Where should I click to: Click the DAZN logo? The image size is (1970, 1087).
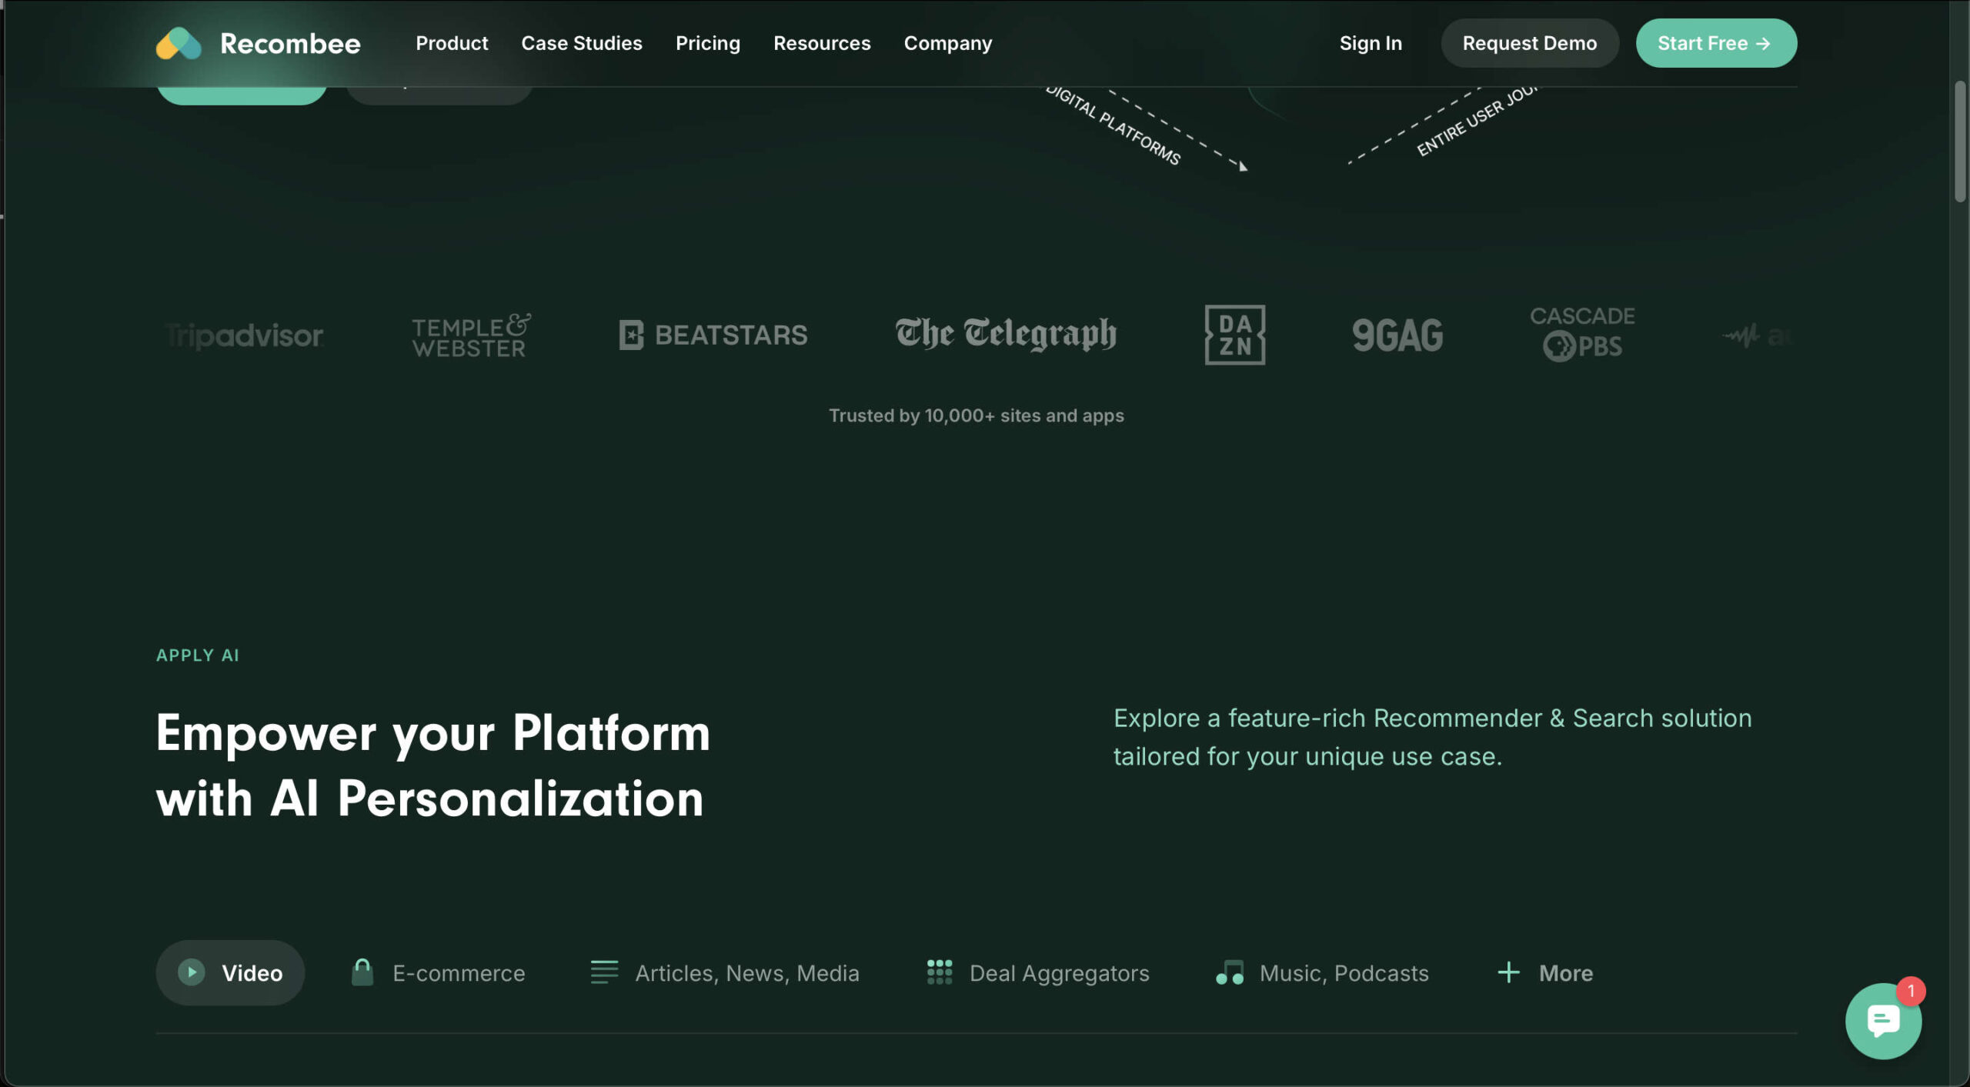(x=1234, y=335)
